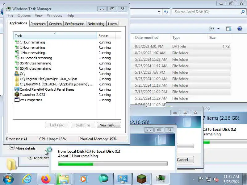Select the Applications tab

click(18, 23)
